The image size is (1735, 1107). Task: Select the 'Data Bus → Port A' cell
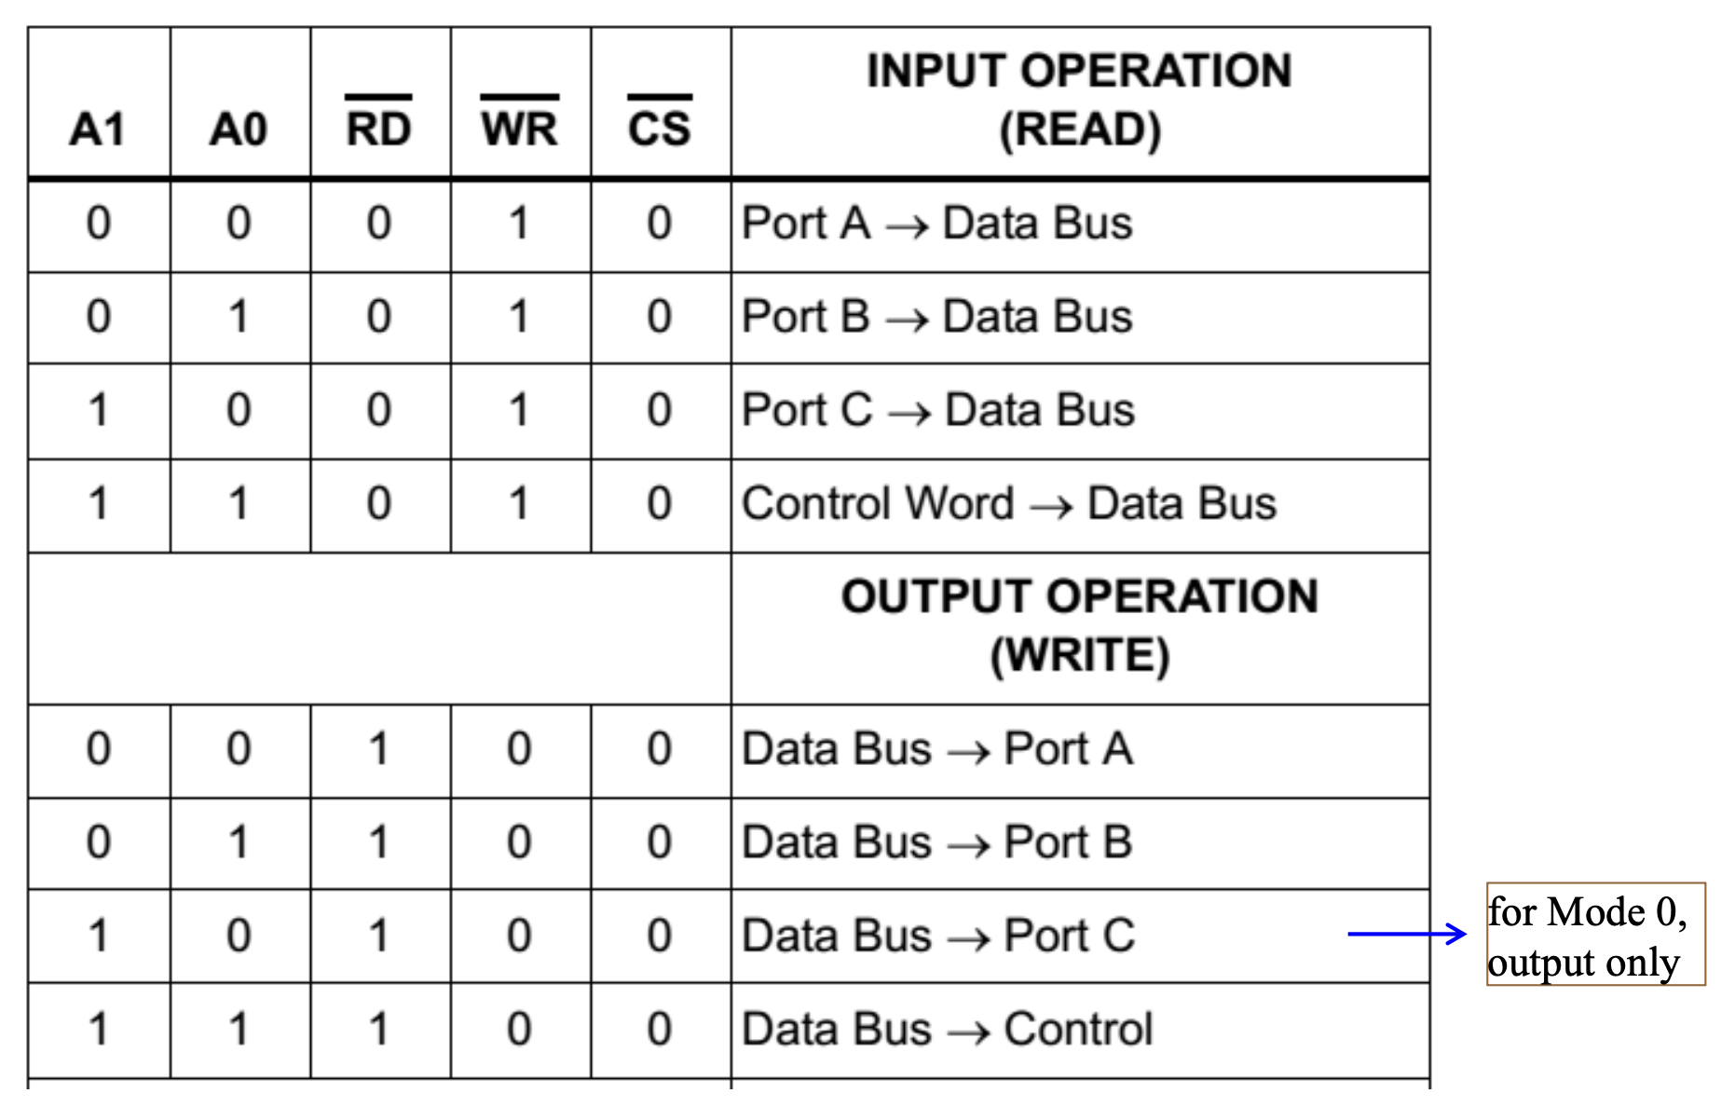pyautogui.click(x=936, y=749)
